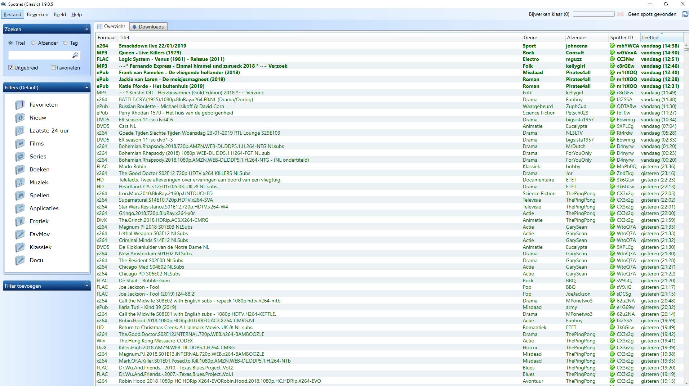Choose the Boeken filter icon
689x386 pixels.
[x=20, y=170]
